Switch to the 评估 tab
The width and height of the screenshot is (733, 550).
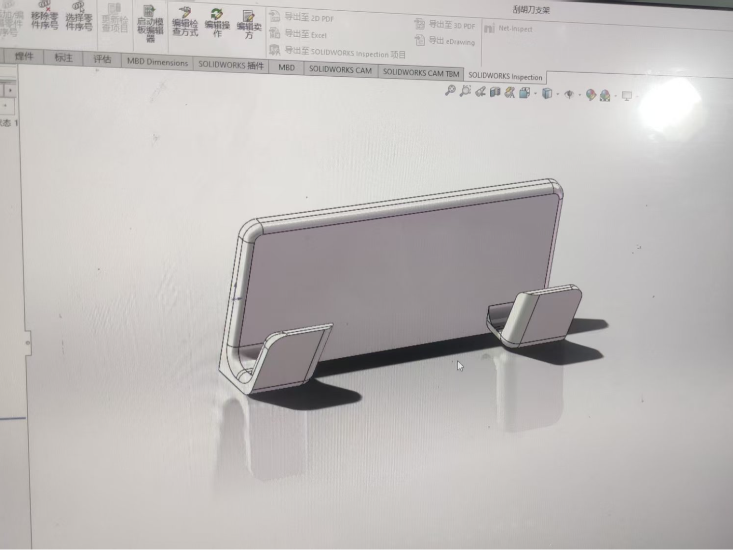click(x=102, y=59)
